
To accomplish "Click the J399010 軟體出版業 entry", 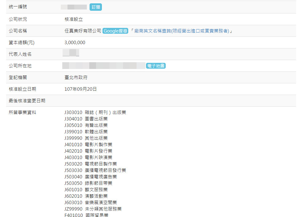I will pyautogui.click(x=86, y=132).
